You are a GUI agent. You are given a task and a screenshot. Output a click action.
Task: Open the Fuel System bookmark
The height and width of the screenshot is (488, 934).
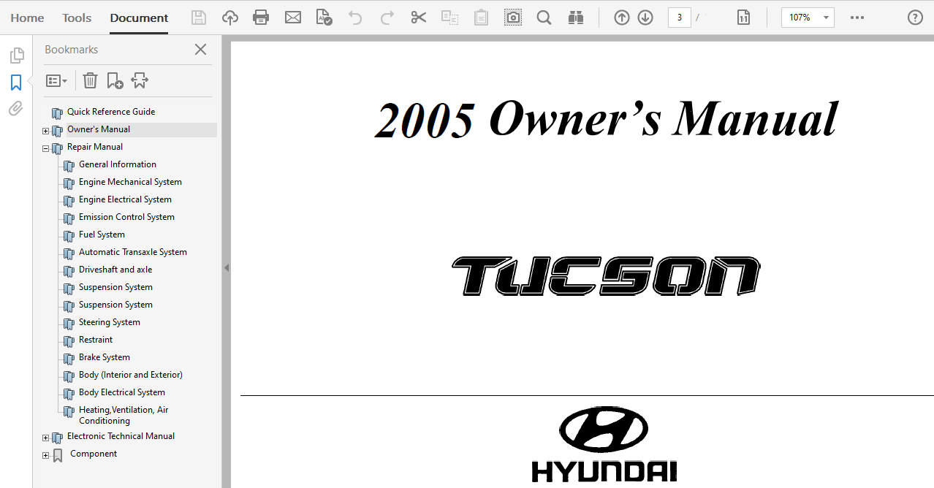pos(102,234)
